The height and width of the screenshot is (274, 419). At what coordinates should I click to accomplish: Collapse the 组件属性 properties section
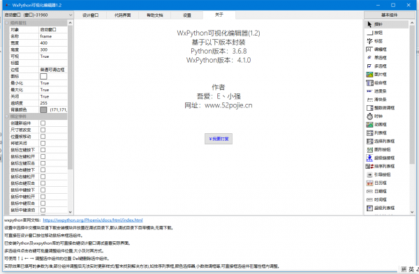7,23
